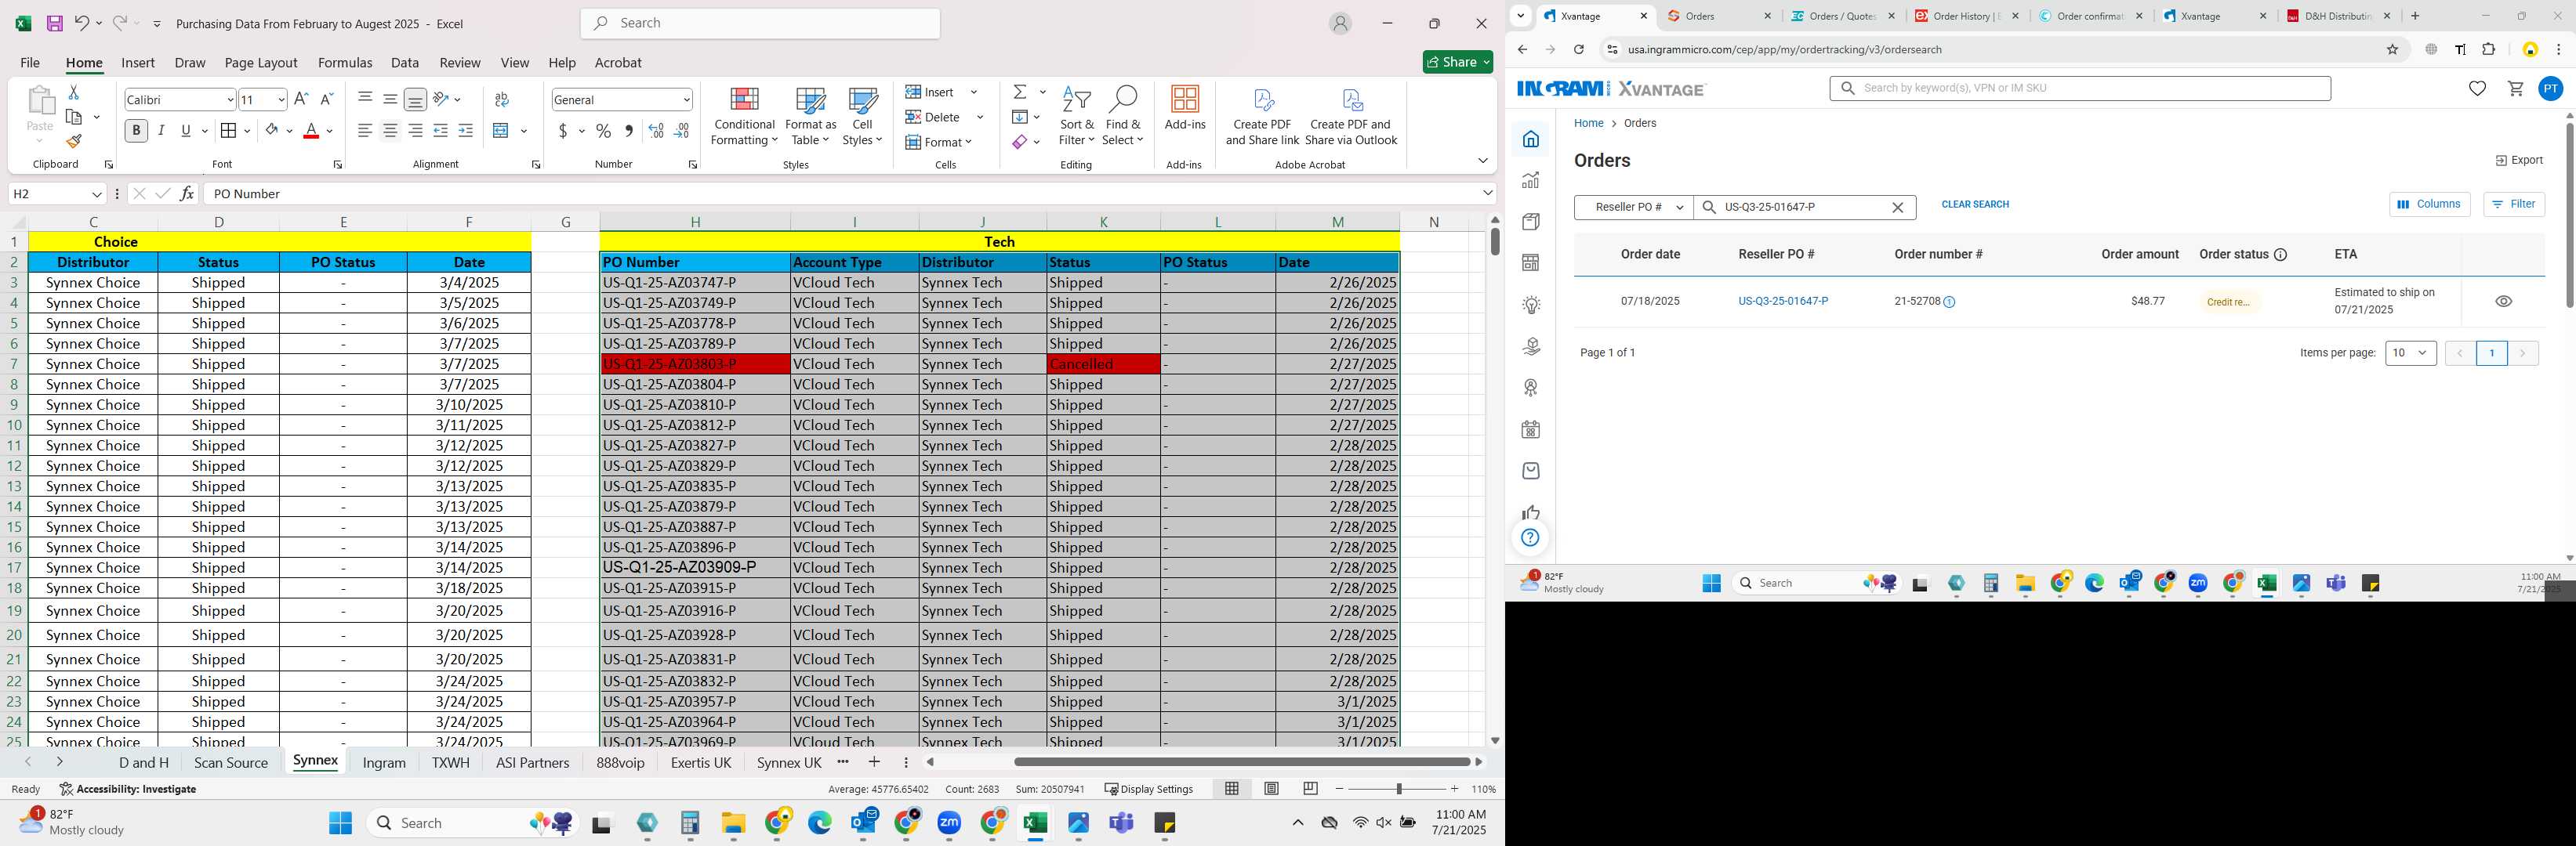Click the Font Color letter A icon
This screenshot has width=2576, height=846.
pyautogui.click(x=311, y=131)
